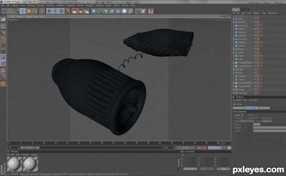Image resolution: width=286 pixels, height=176 pixels.
Task: Open the light objects icon
Action: pyautogui.click(x=131, y=11)
